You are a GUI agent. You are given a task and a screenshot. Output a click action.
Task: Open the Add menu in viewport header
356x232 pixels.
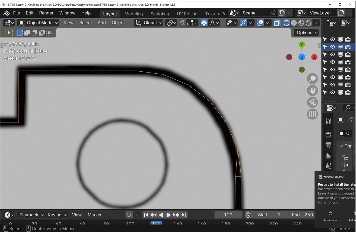click(x=102, y=23)
